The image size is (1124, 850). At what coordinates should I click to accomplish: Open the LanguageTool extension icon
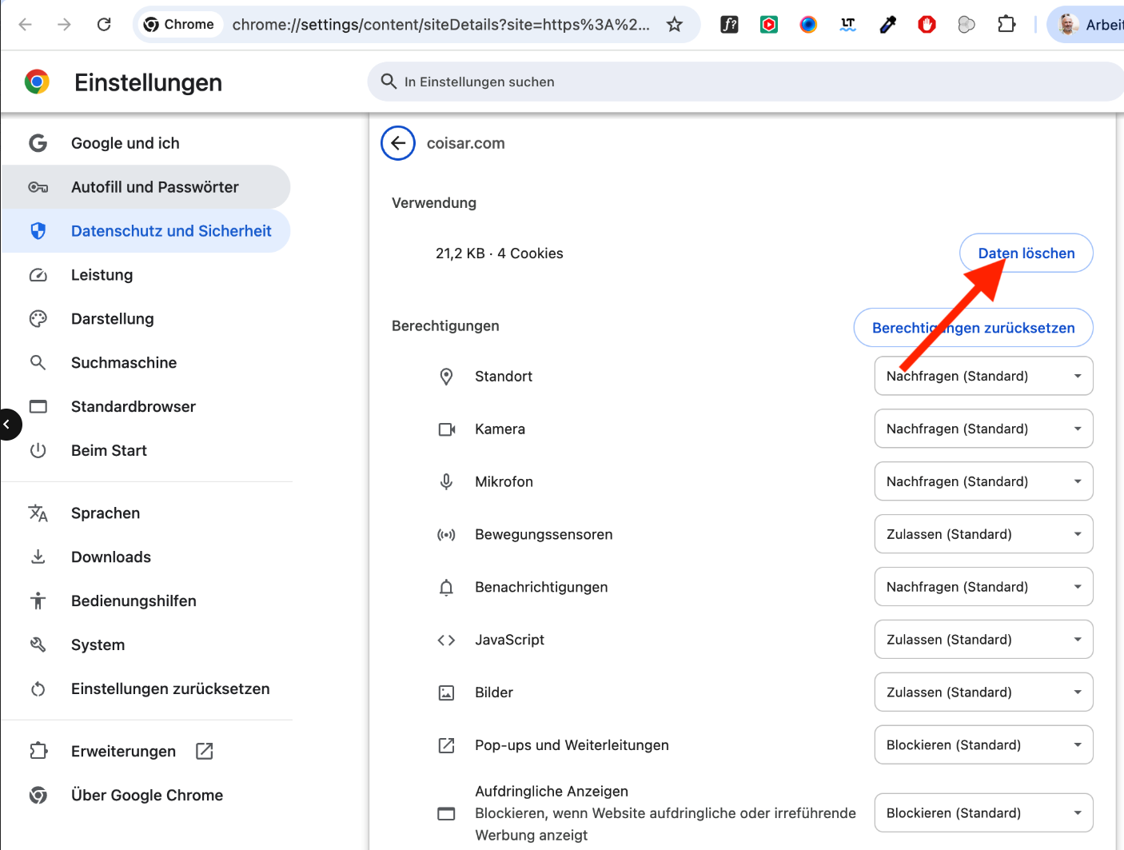(x=848, y=25)
